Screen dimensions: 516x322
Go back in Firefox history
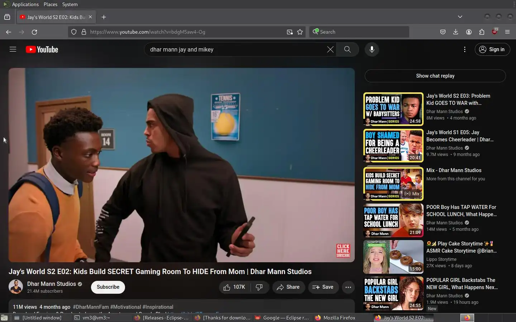(x=9, y=32)
